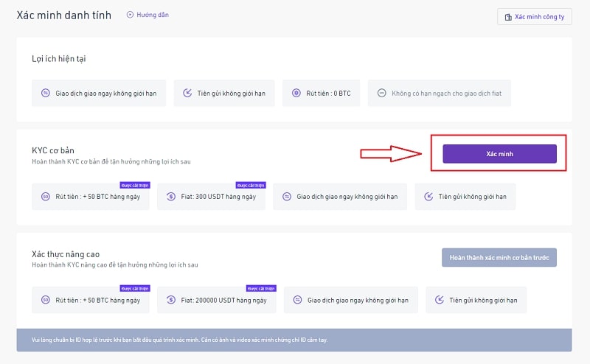This screenshot has width=590, height=364.
Task: Click the purple Xác minh button
Action: click(x=499, y=153)
